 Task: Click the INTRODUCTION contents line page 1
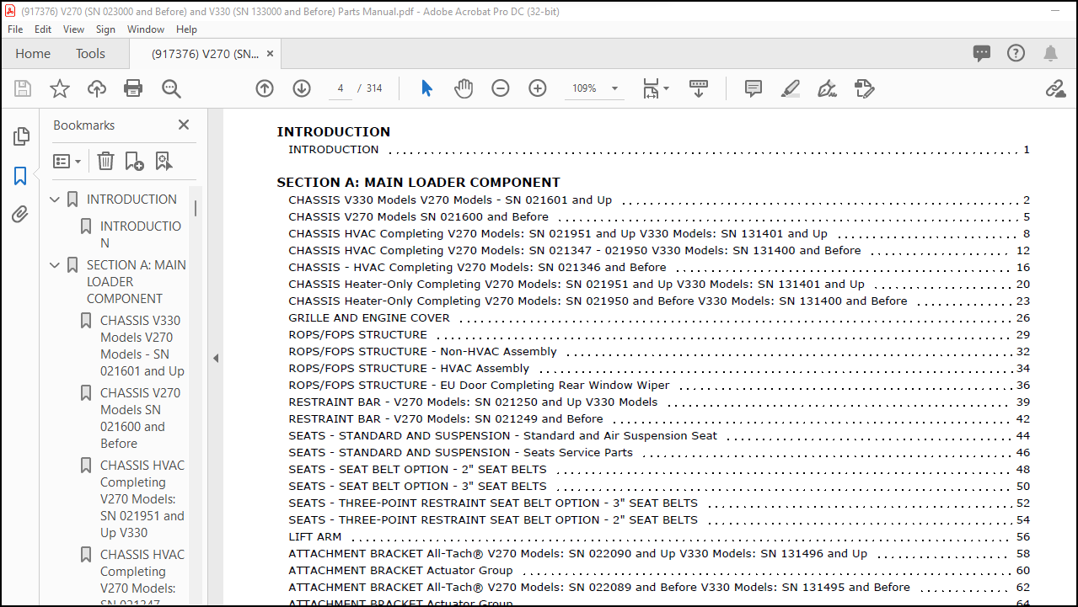659,150
